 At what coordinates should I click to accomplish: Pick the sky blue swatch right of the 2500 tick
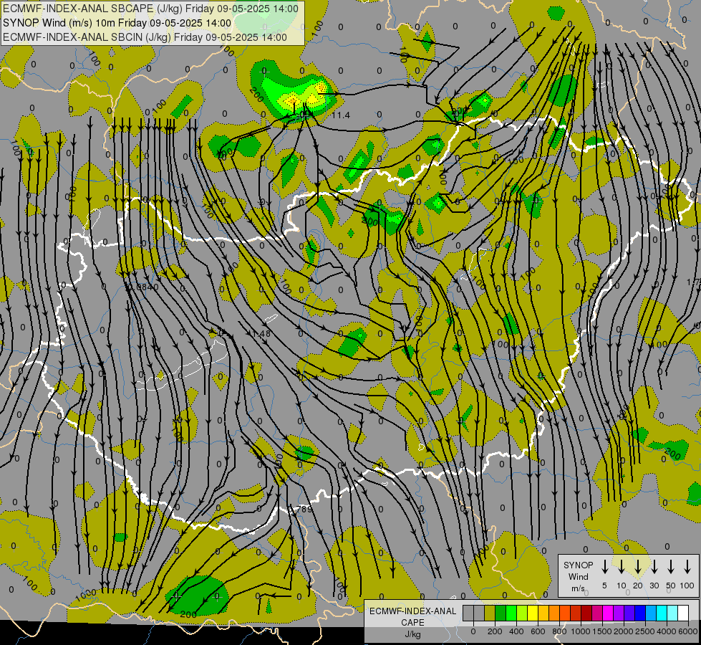pyautogui.click(x=651, y=613)
